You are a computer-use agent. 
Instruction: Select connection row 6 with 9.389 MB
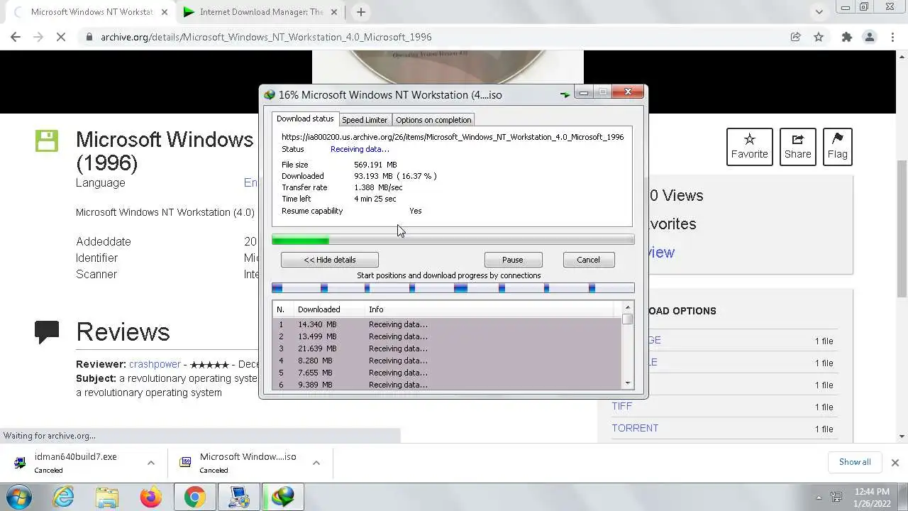(447, 384)
